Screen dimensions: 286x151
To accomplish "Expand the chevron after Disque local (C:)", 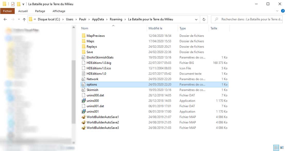I will click(x=63, y=19).
